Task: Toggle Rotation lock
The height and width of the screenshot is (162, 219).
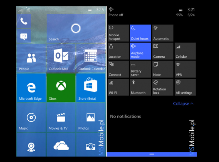Action: click(163, 87)
